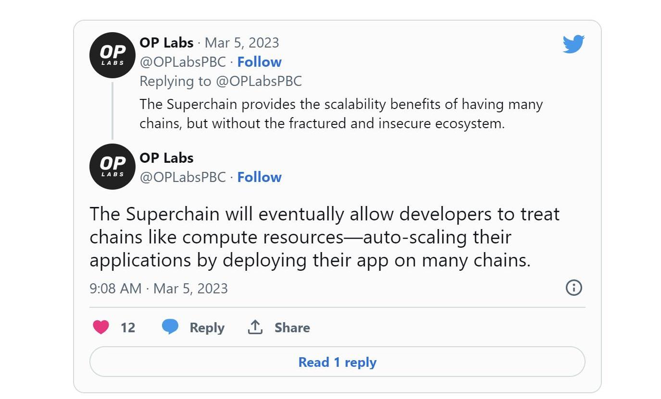The image size is (661, 399).
Task: Click the Mar 5, 2023 header date
Action: pos(242,43)
